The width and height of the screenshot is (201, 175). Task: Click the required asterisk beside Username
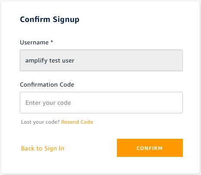52,42
